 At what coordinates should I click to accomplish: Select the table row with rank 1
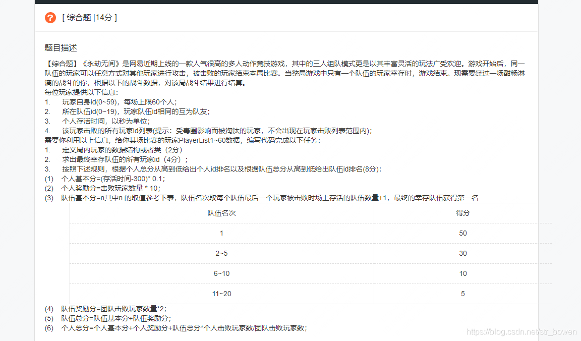pyautogui.click(x=221, y=233)
